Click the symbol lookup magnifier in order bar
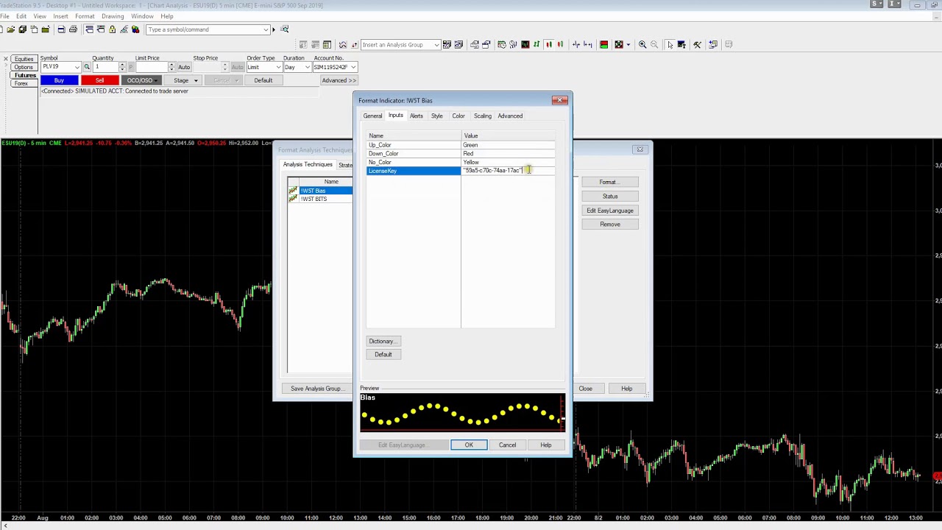 pyautogui.click(x=87, y=67)
